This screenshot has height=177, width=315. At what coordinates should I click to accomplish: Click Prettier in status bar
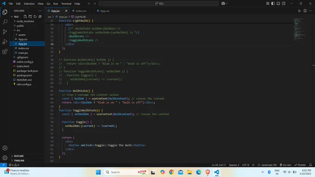click(x=300, y=165)
